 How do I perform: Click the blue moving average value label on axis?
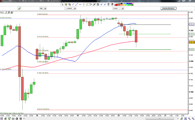tap(191, 24)
